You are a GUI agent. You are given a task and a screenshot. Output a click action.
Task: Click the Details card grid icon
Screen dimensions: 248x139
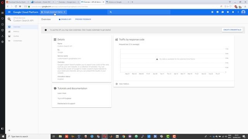pyautogui.click(x=55, y=39)
